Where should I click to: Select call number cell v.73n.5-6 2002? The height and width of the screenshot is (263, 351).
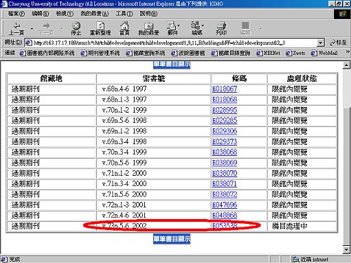pos(153,226)
